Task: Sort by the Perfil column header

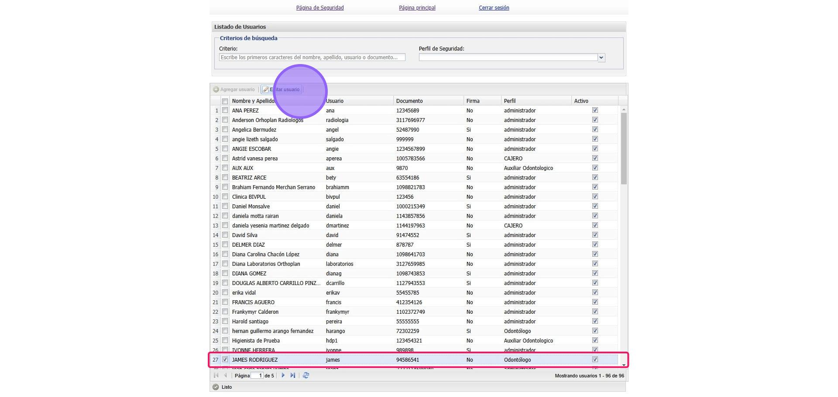Action: pos(509,101)
